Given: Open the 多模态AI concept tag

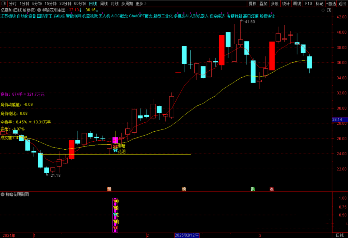Looking at the screenshot, I should pyautogui.click(x=181, y=16).
